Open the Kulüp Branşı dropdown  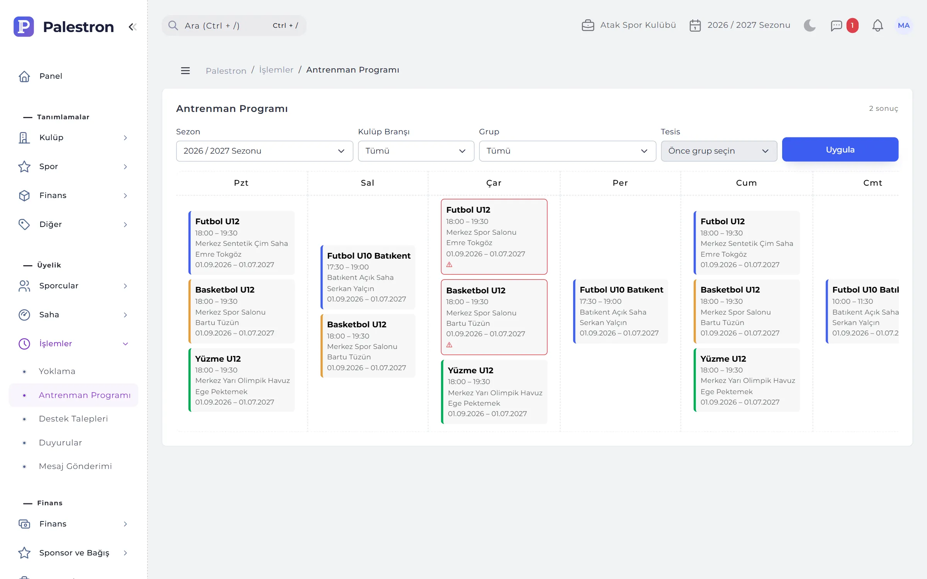pos(416,151)
